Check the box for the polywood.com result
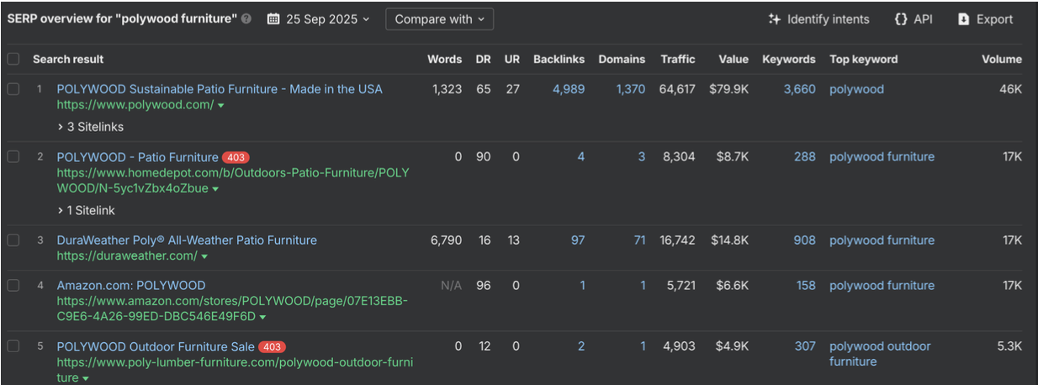The image size is (1038, 385). [x=13, y=89]
